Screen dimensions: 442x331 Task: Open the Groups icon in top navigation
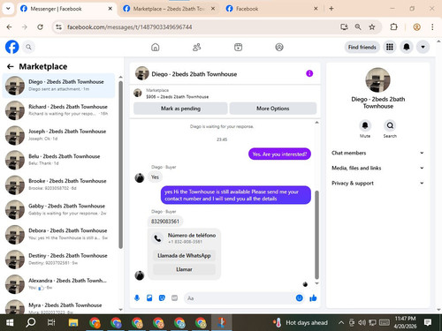(279, 47)
